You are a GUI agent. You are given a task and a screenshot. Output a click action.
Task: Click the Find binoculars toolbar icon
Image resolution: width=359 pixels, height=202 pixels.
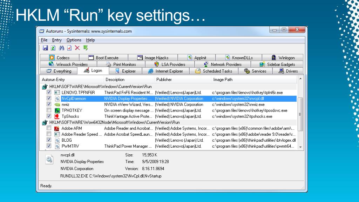[61, 48]
